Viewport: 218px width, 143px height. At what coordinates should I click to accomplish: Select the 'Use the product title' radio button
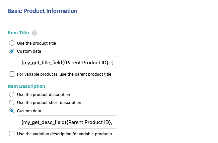(x=12, y=43)
